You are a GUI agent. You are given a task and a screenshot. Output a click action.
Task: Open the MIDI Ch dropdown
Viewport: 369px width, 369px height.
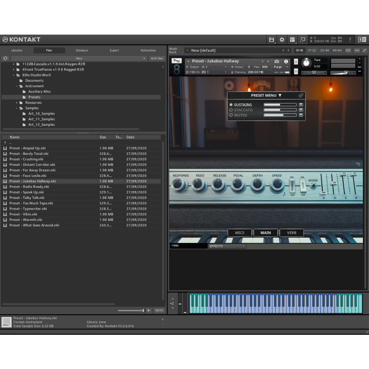coord(206,72)
